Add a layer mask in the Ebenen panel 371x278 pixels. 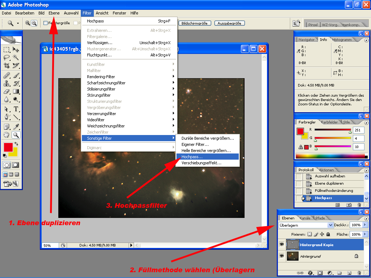(320, 273)
